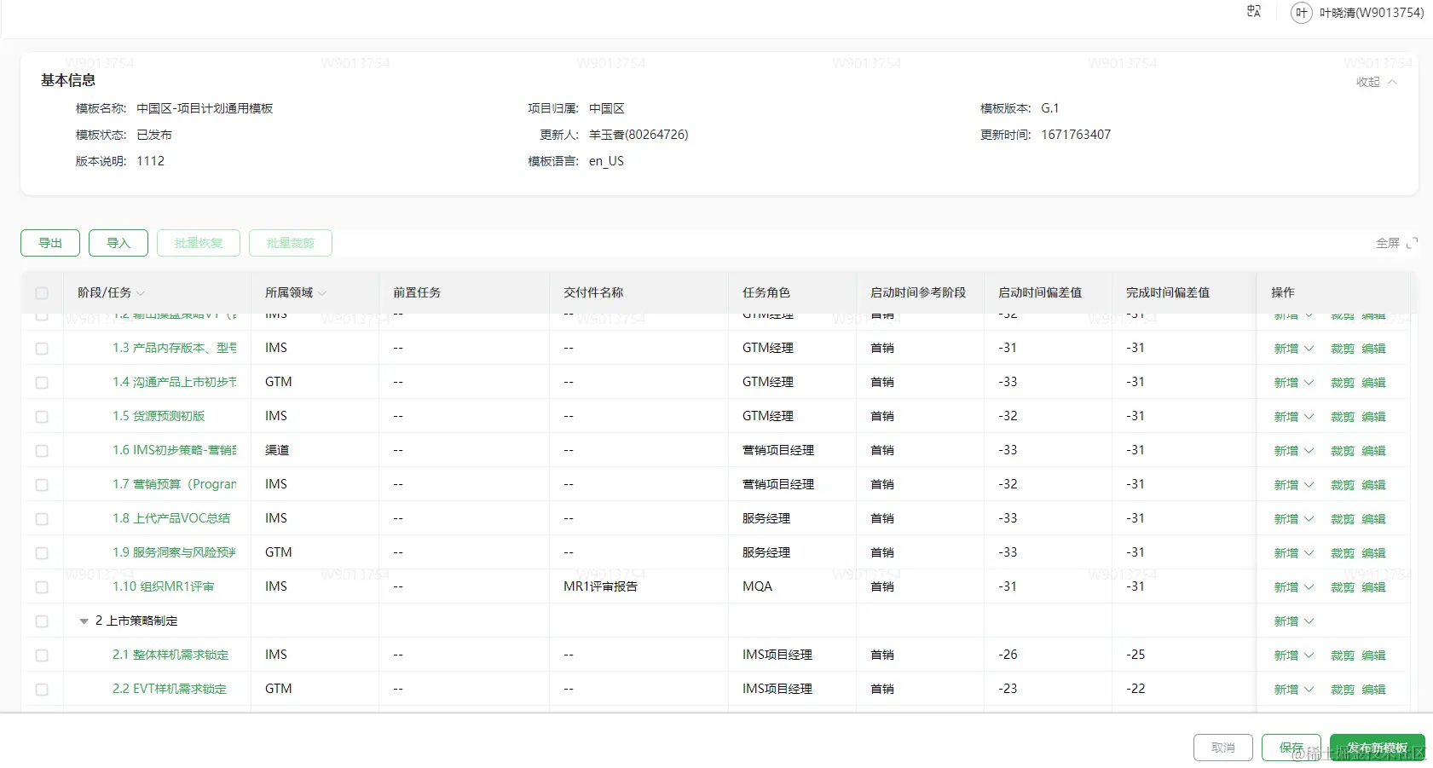Open task 1.9 服务洞察与风险预判 link
Screen dimensions: 1433x768
coord(175,552)
